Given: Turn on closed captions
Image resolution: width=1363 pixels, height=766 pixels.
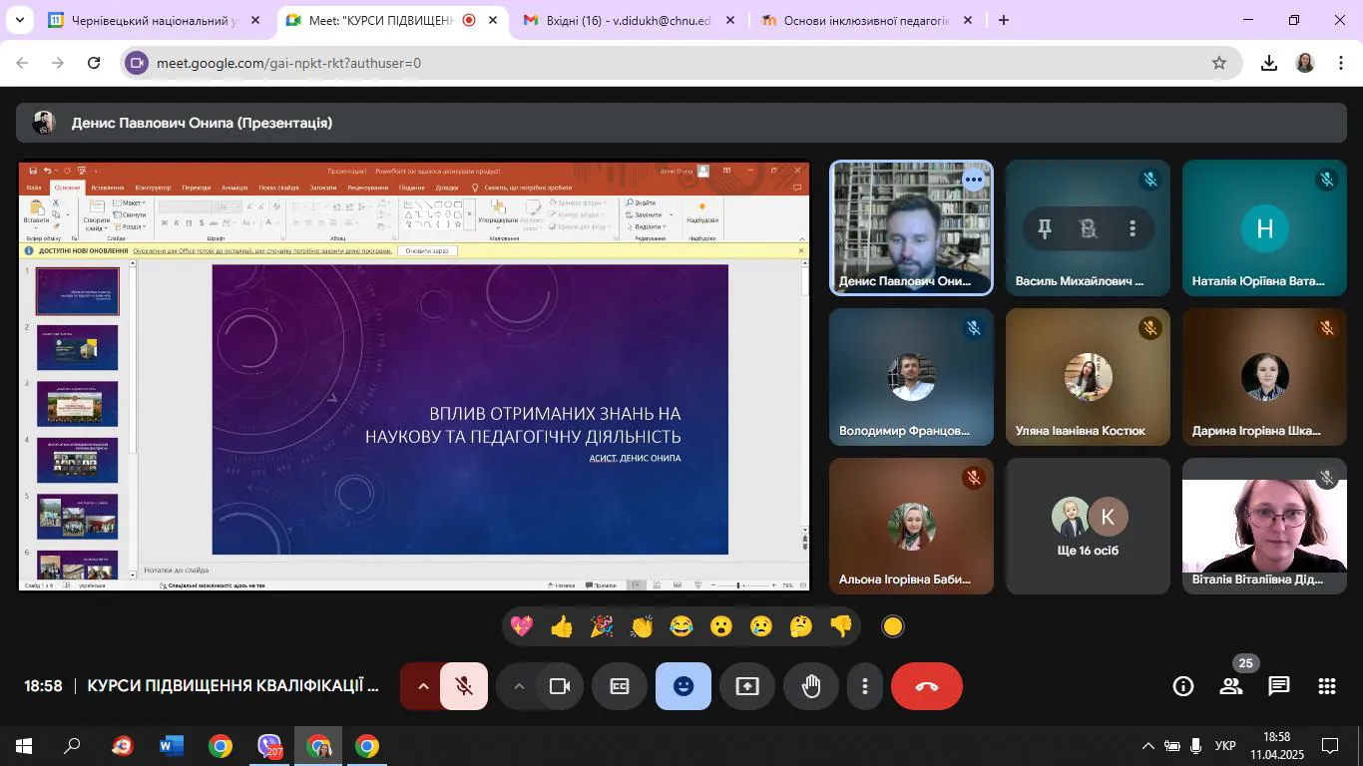Looking at the screenshot, I should (620, 686).
